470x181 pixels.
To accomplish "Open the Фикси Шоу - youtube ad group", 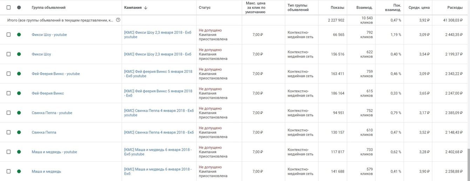I will pyautogui.click(x=49, y=35).
